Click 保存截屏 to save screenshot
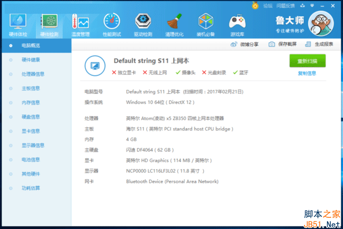343x229 pixels. (283, 44)
